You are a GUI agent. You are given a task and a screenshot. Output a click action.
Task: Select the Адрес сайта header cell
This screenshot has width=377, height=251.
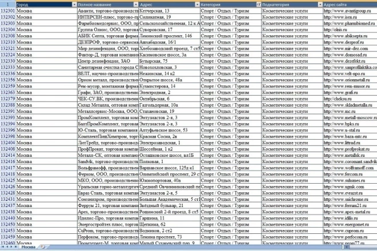pyautogui.click(x=348, y=4)
